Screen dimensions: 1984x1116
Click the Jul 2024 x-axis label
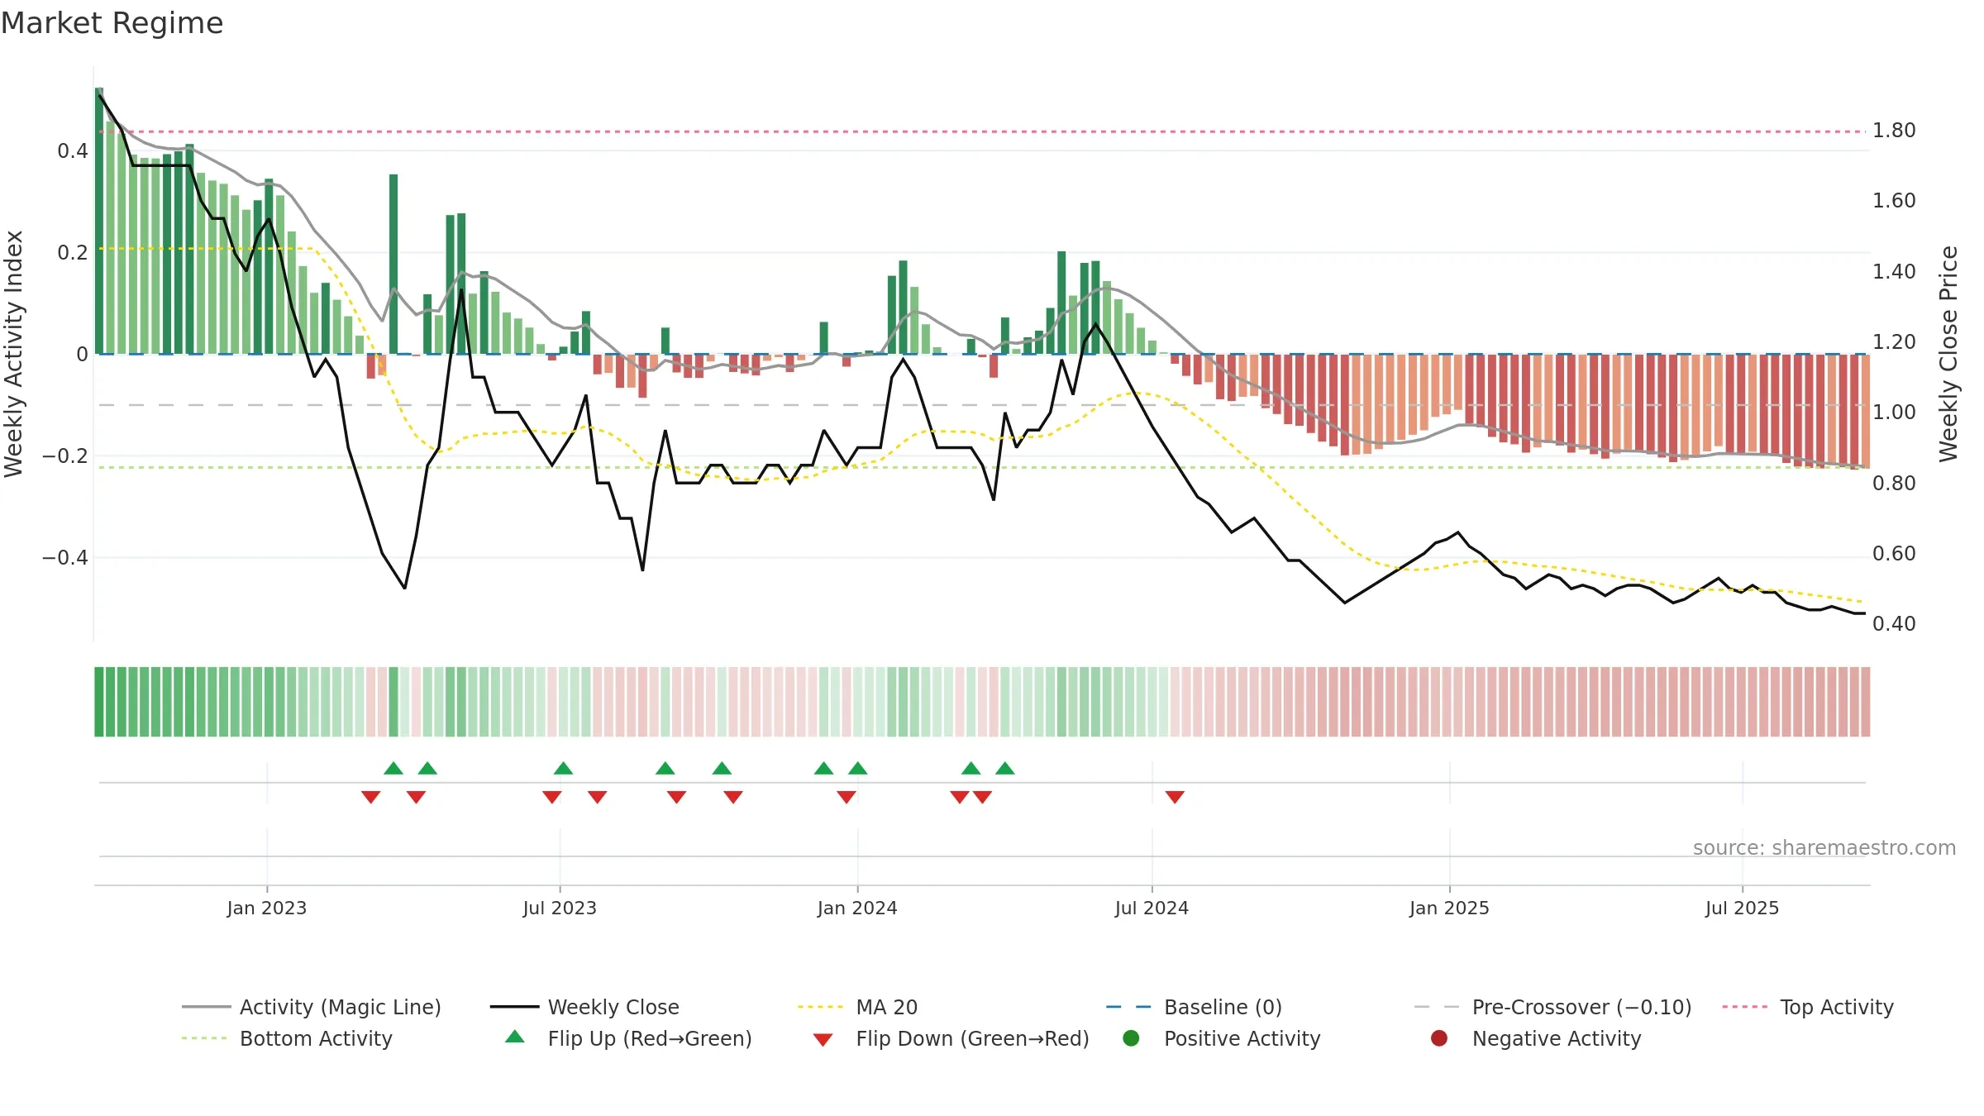[1152, 908]
